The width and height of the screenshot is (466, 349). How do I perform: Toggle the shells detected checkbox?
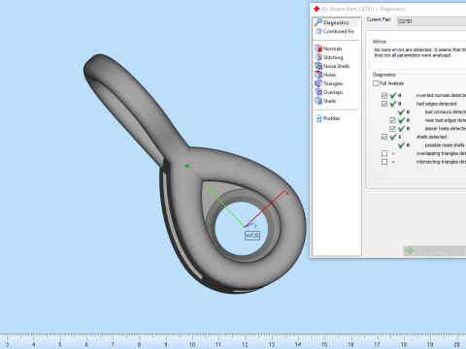[384, 137]
